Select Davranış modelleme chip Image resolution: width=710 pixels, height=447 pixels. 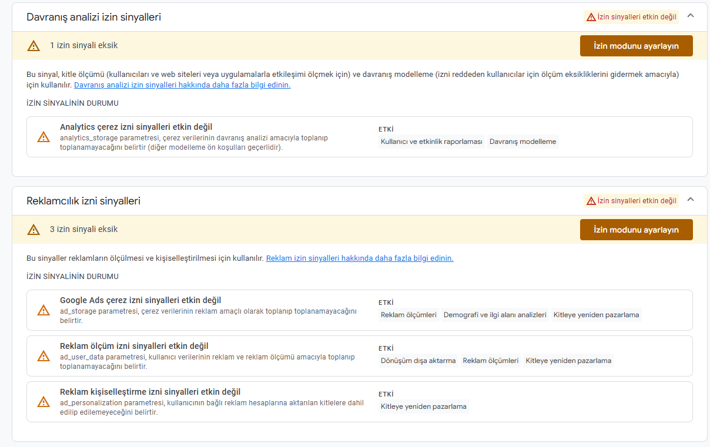(523, 142)
